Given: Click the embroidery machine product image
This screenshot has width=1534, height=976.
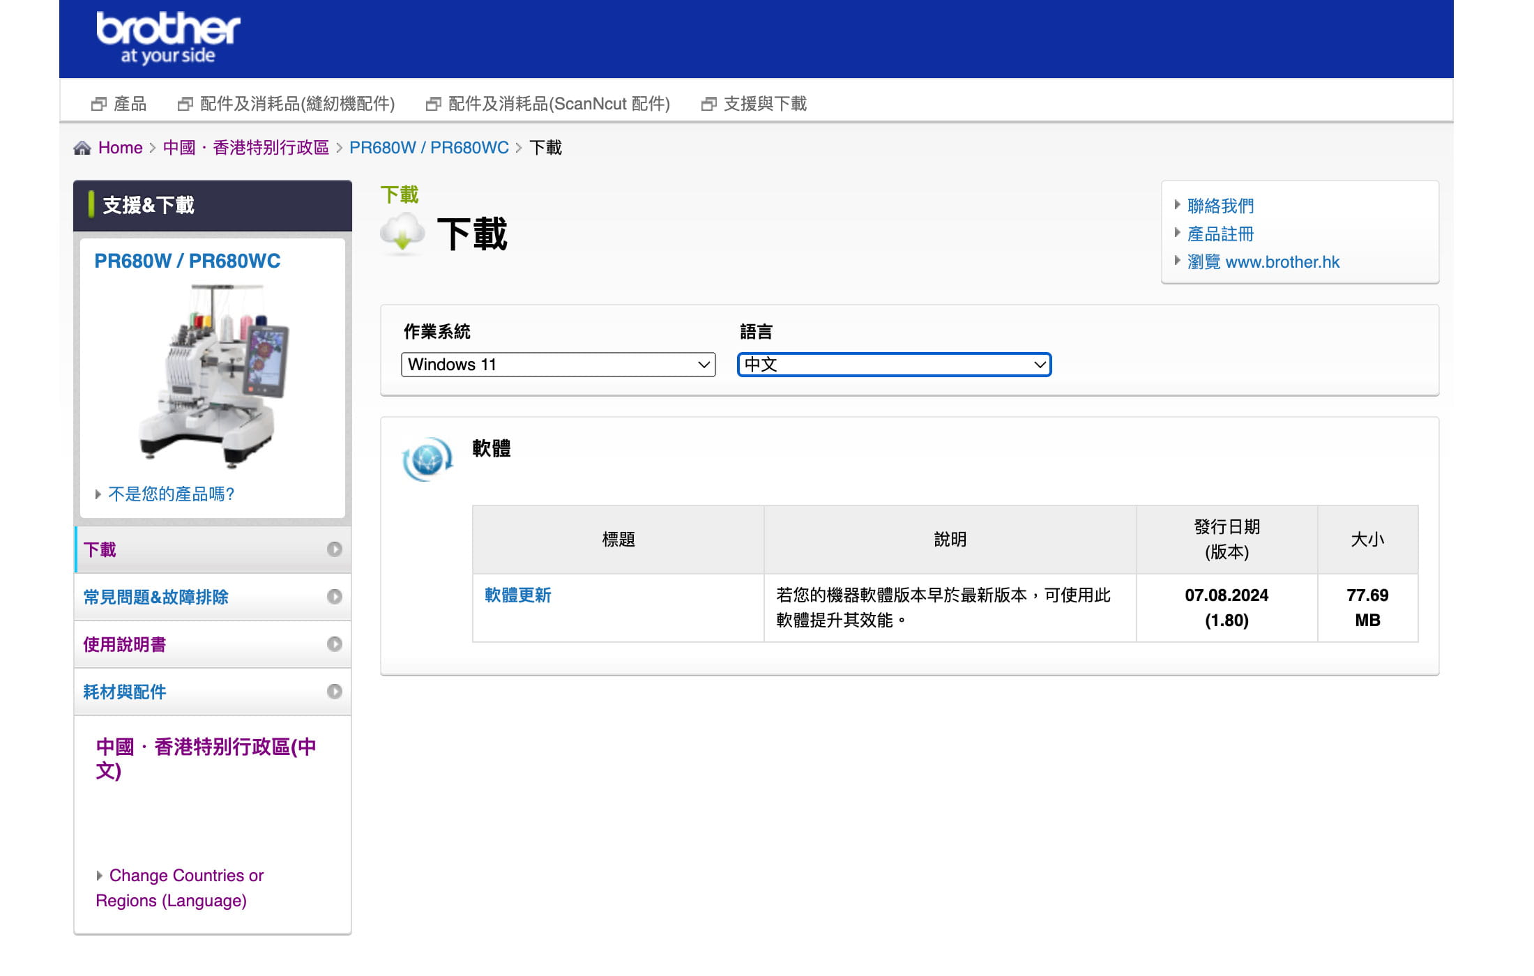Looking at the screenshot, I should [x=214, y=375].
